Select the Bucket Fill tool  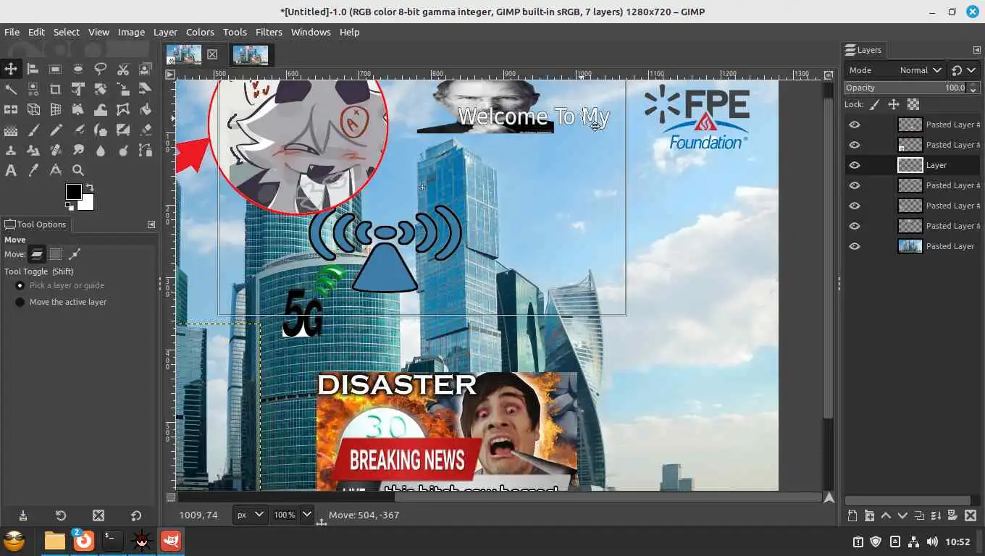[x=145, y=110]
